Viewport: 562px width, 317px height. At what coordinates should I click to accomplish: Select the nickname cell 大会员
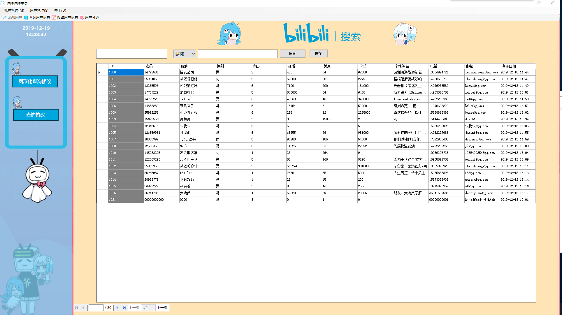tap(197, 193)
